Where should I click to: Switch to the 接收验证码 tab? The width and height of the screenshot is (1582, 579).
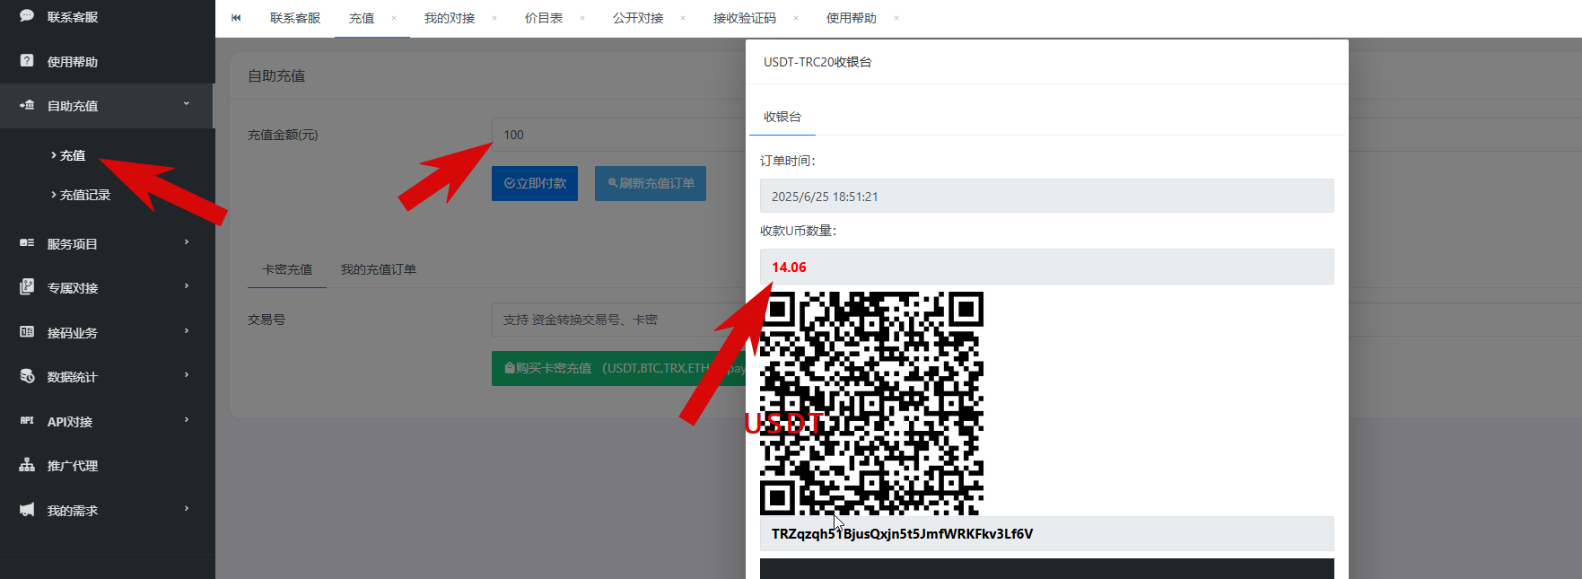[745, 18]
